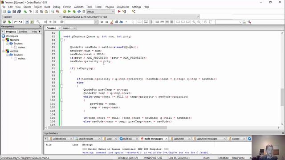
Task: Click the Zoom out magnifier icon
Action: (x=199, y=22)
